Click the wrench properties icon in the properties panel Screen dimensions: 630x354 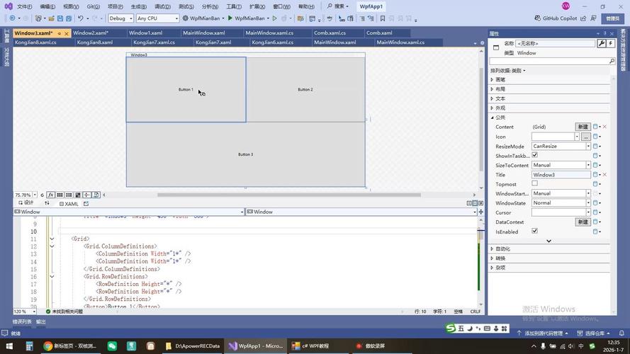pyautogui.click(x=602, y=43)
